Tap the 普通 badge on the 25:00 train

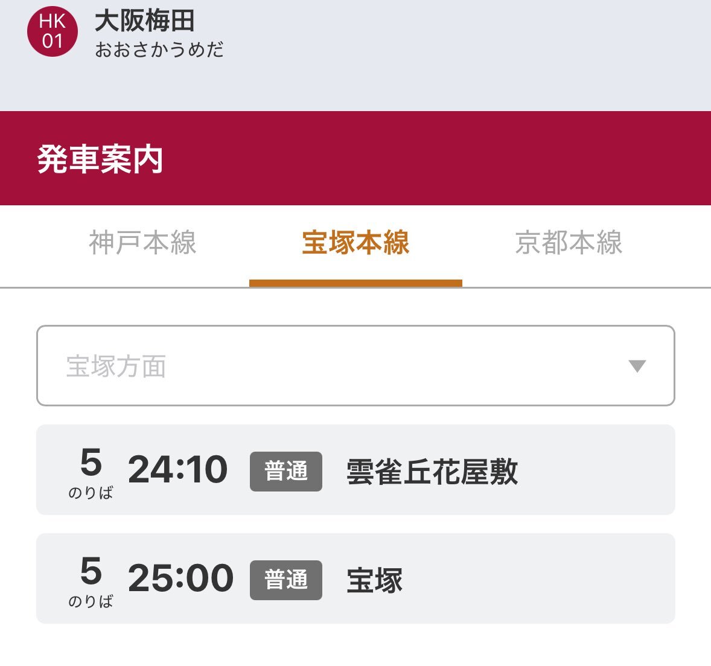click(x=286, y=580)
